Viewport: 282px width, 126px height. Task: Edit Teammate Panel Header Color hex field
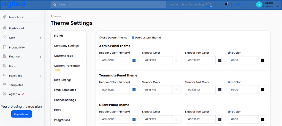tap(115, 90)
